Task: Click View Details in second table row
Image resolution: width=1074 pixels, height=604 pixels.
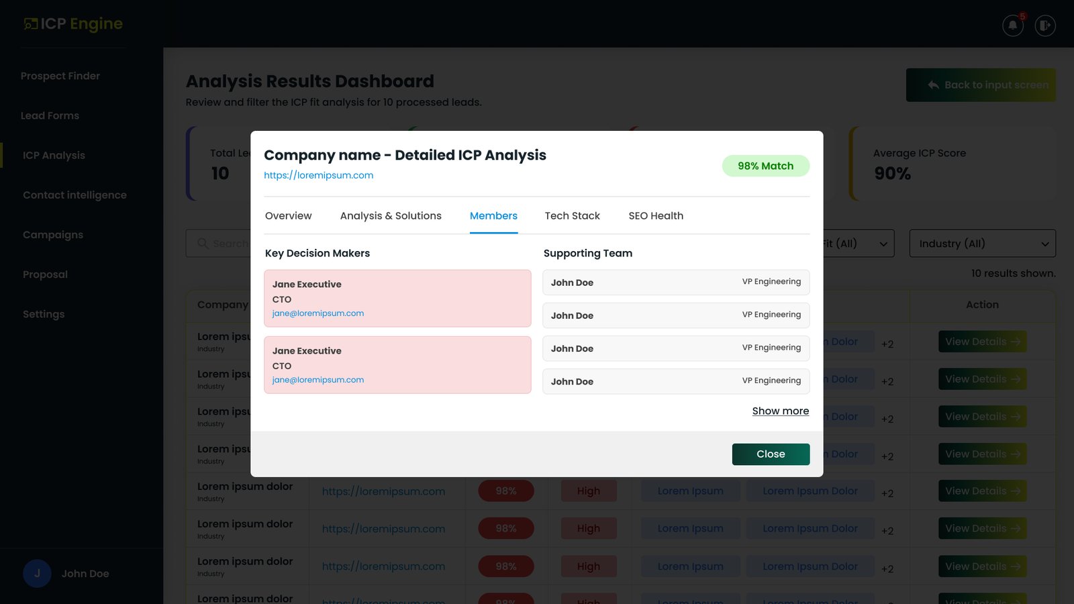Action: click(x=982, y=379)
